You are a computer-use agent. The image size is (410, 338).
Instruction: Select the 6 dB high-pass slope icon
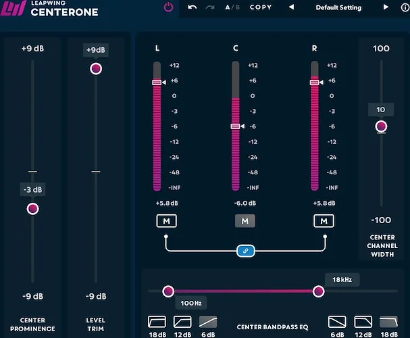coord(209,321)
